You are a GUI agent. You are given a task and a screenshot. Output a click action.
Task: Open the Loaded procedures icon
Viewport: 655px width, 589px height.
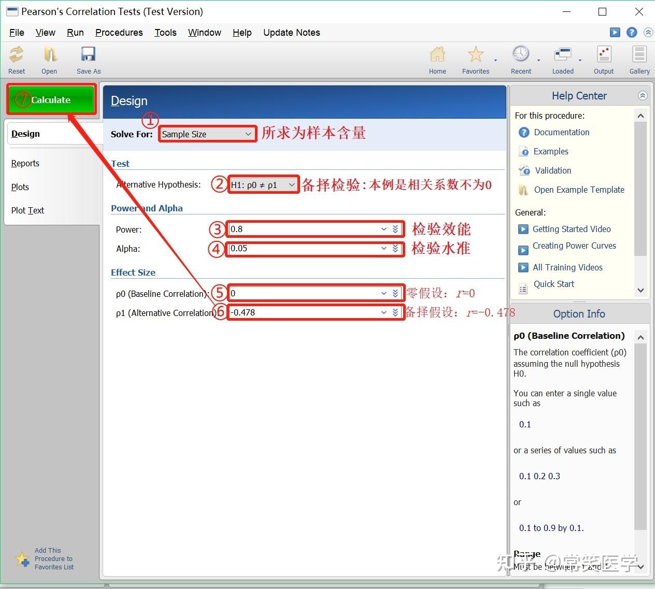563,54
